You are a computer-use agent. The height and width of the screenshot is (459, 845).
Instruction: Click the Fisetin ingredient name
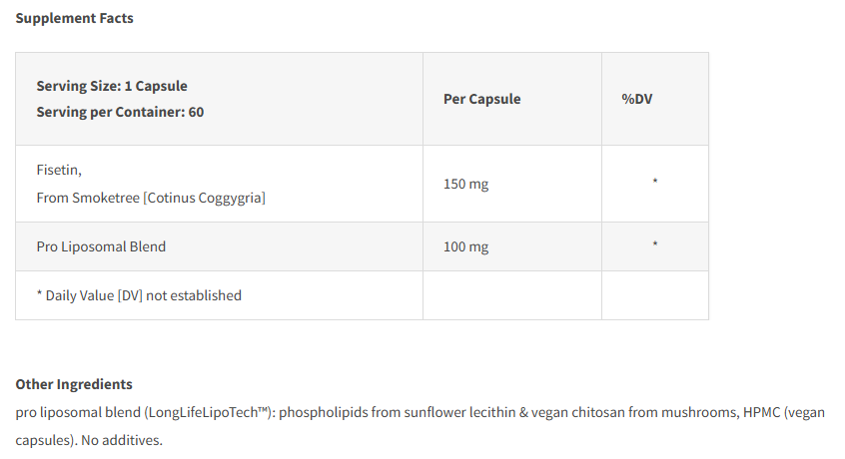(59, 171)
